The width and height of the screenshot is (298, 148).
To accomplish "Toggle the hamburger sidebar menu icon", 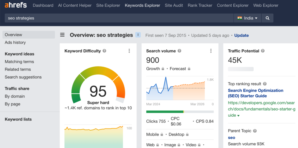I will point(62,35).
